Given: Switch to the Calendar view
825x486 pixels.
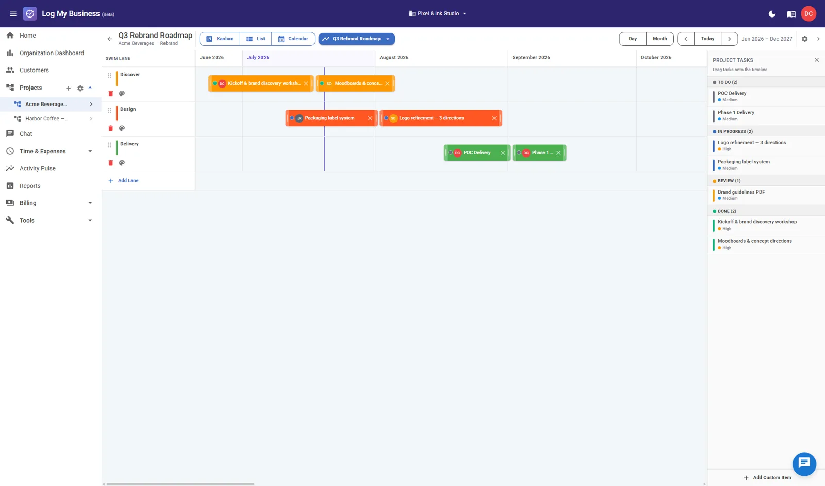Looking at the screenshot, I should point(293,39).
